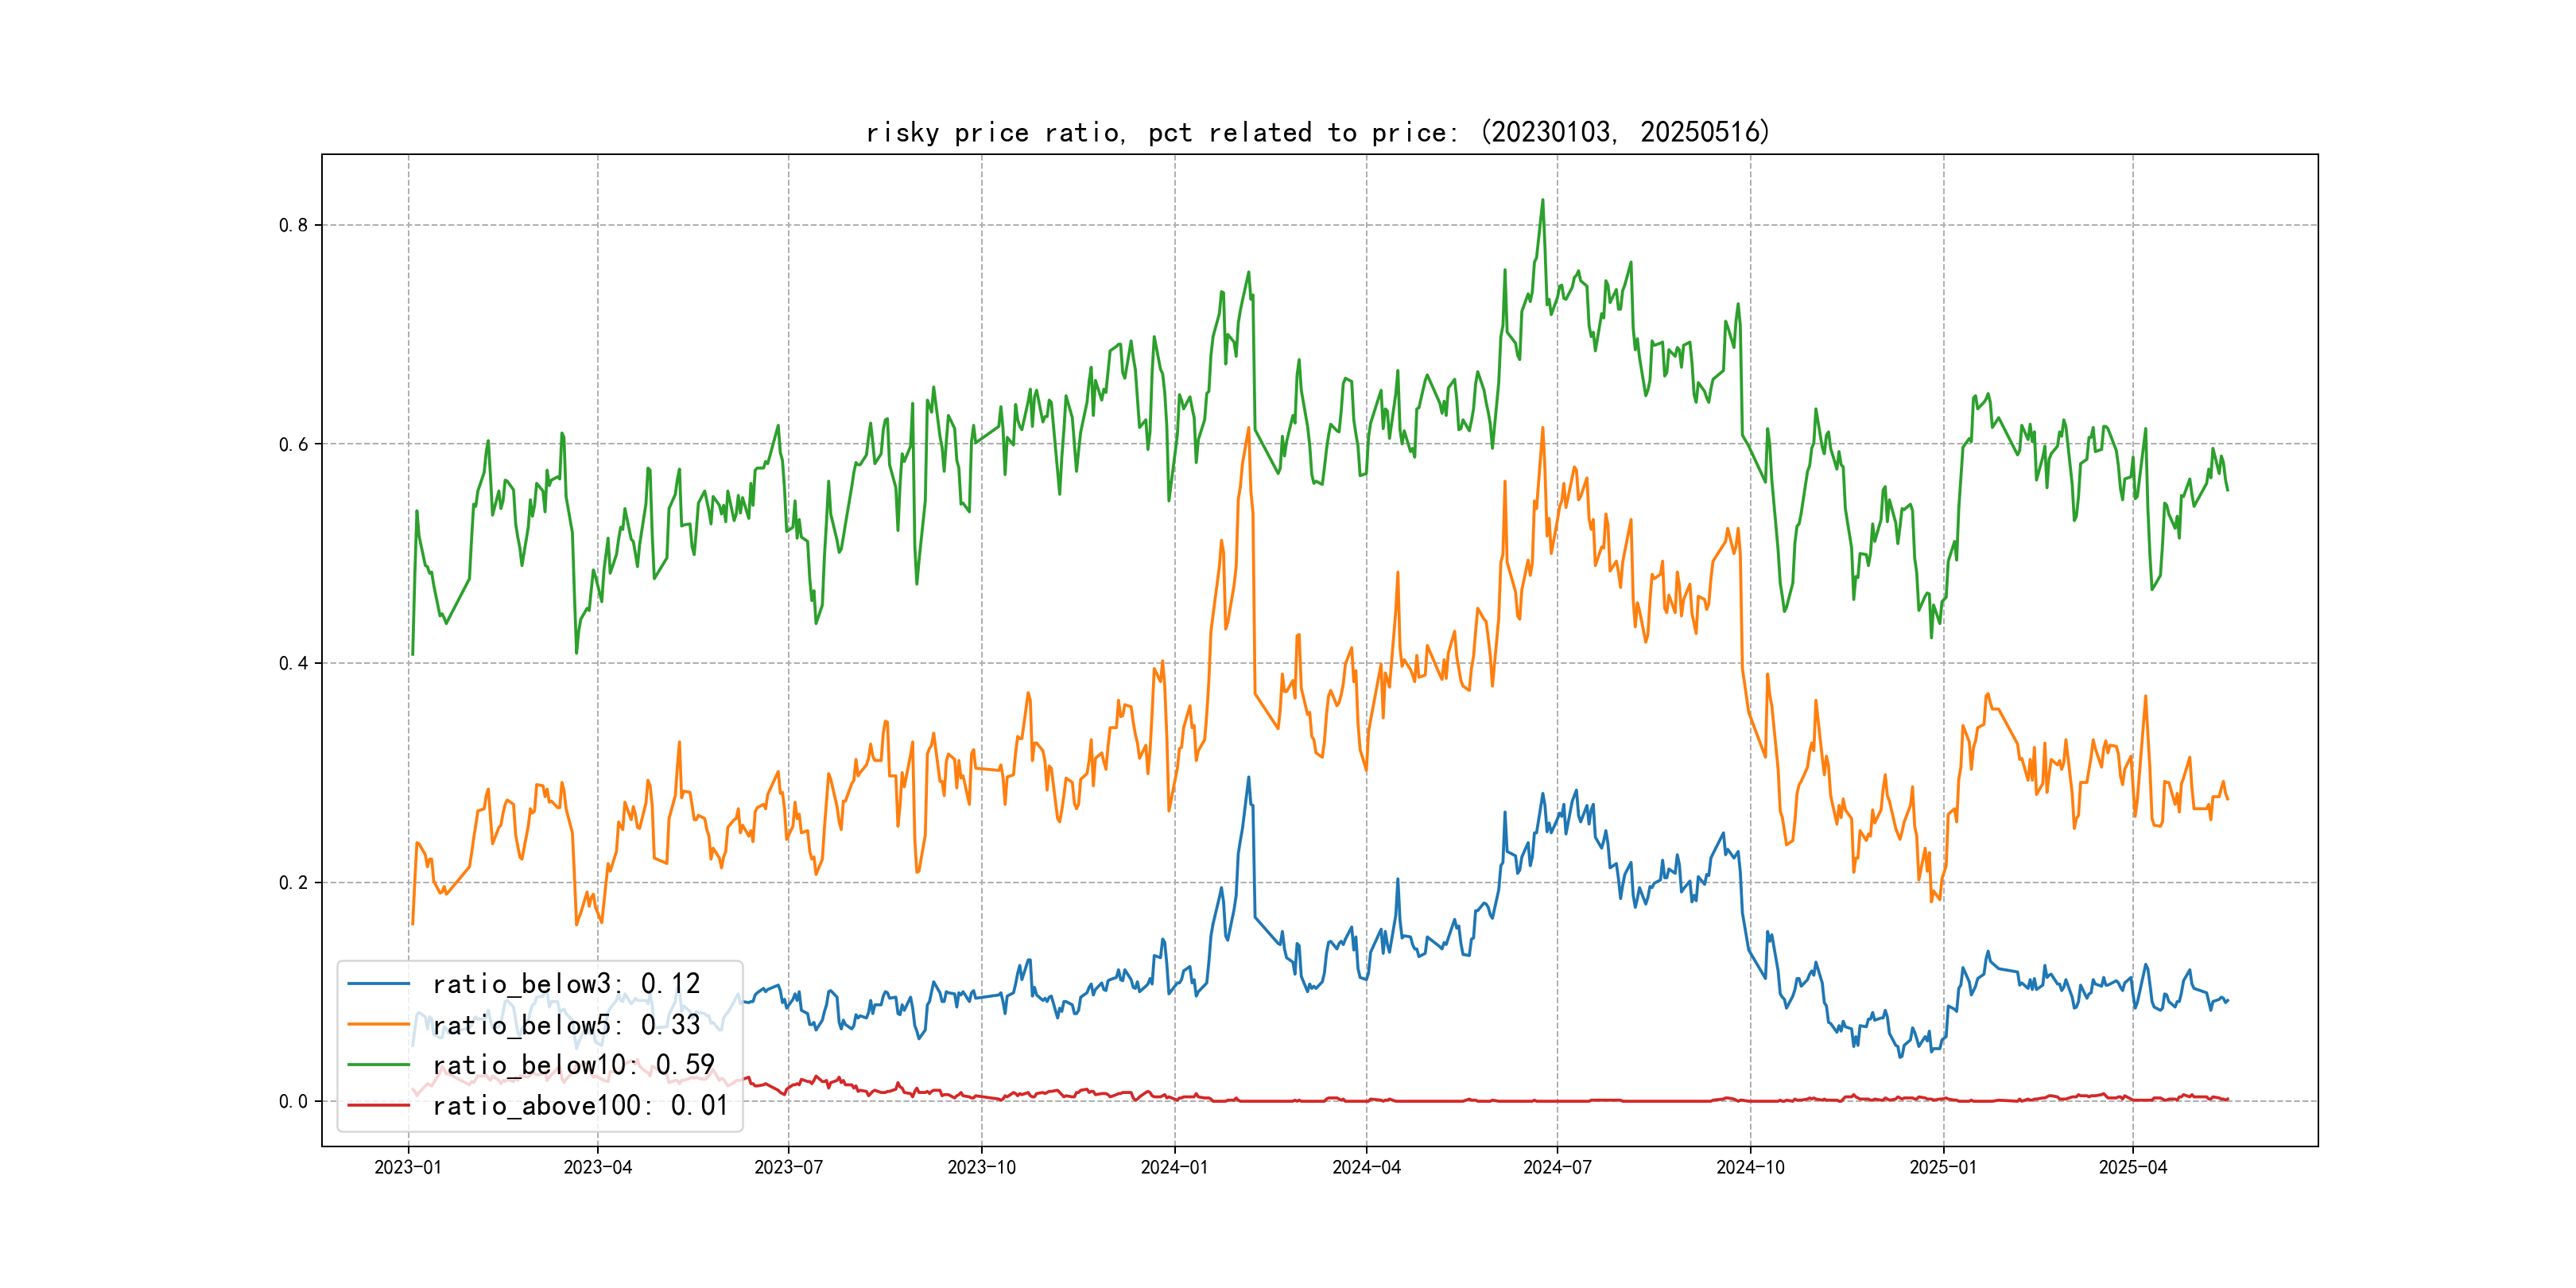This screenshot has height=1288, width=2576.
Task: Click the 2025-04 x-axis tick label
Action: (2132, 1167)
